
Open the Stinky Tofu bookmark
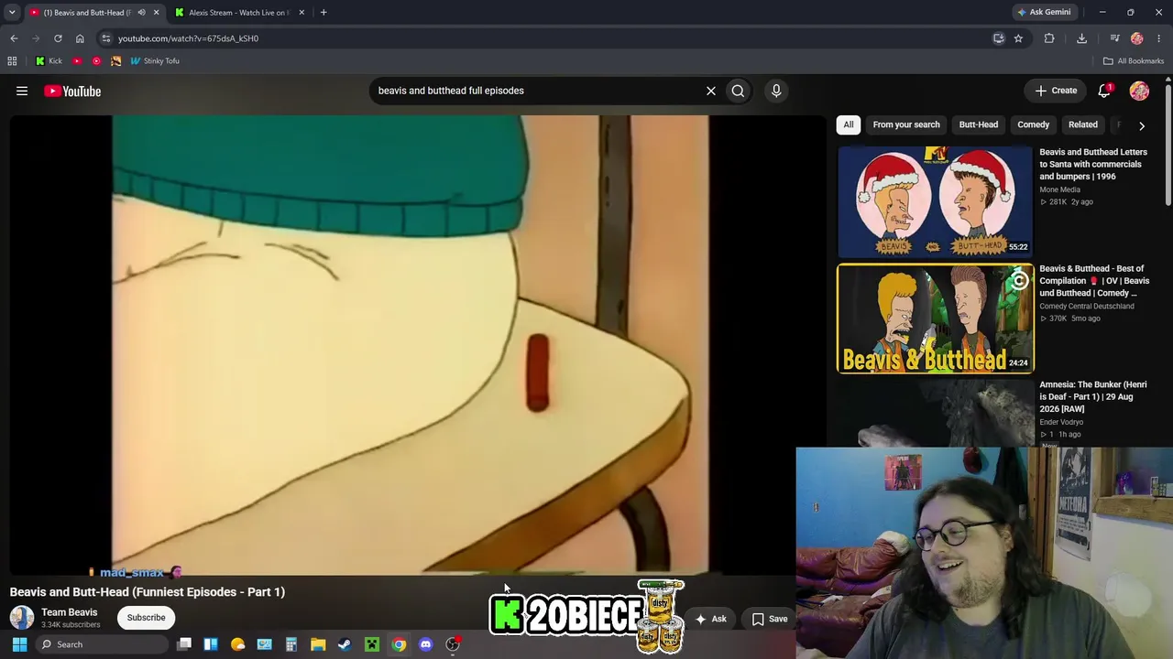click(x=154, y=61)
